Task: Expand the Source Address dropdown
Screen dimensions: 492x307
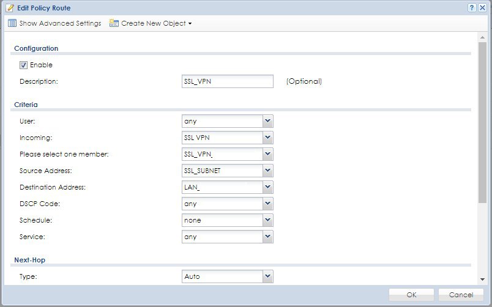Action: [x=267, y=171]
